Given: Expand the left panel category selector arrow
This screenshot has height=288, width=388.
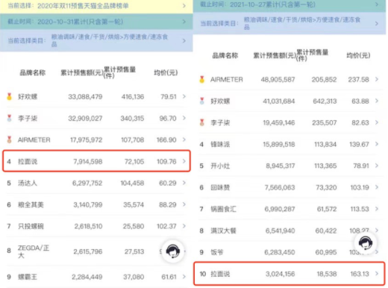Looking at the screenshot, I should (x=184, y=40).
